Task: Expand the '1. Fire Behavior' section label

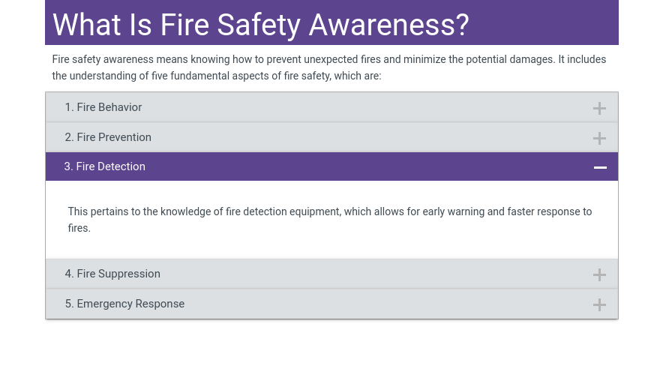Action: pos(103,107)
